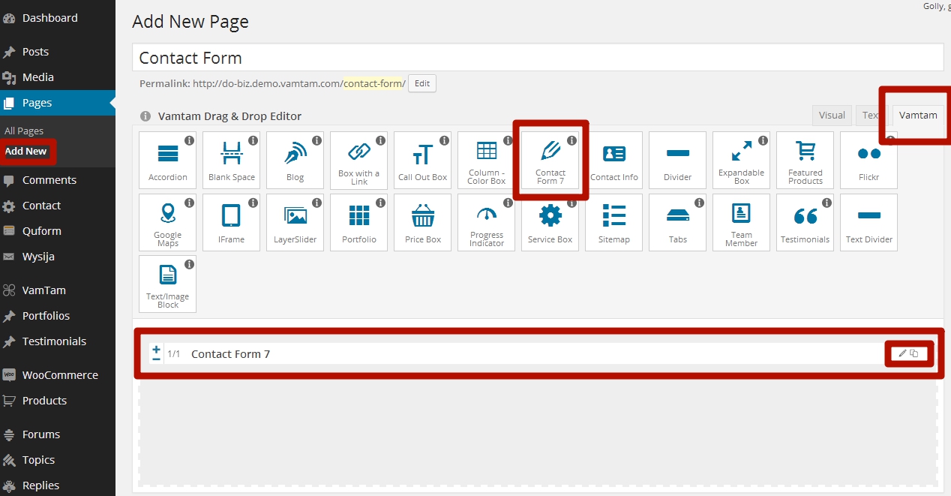This screenshot has width=951, height=496.
Task: Insert the Text Divider element
Action: click(x=868, y=222)
